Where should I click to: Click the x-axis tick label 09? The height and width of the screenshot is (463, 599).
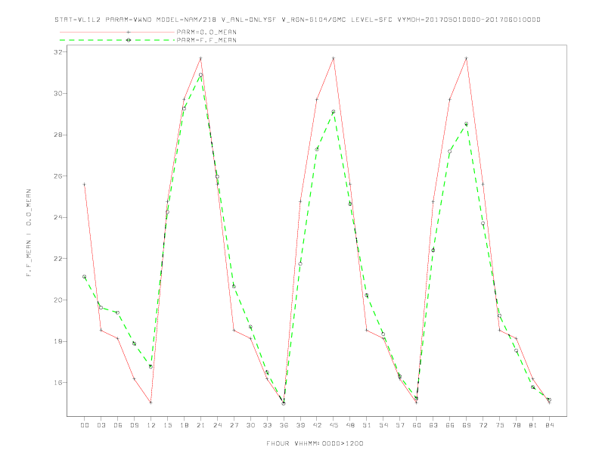pos(134,425)
